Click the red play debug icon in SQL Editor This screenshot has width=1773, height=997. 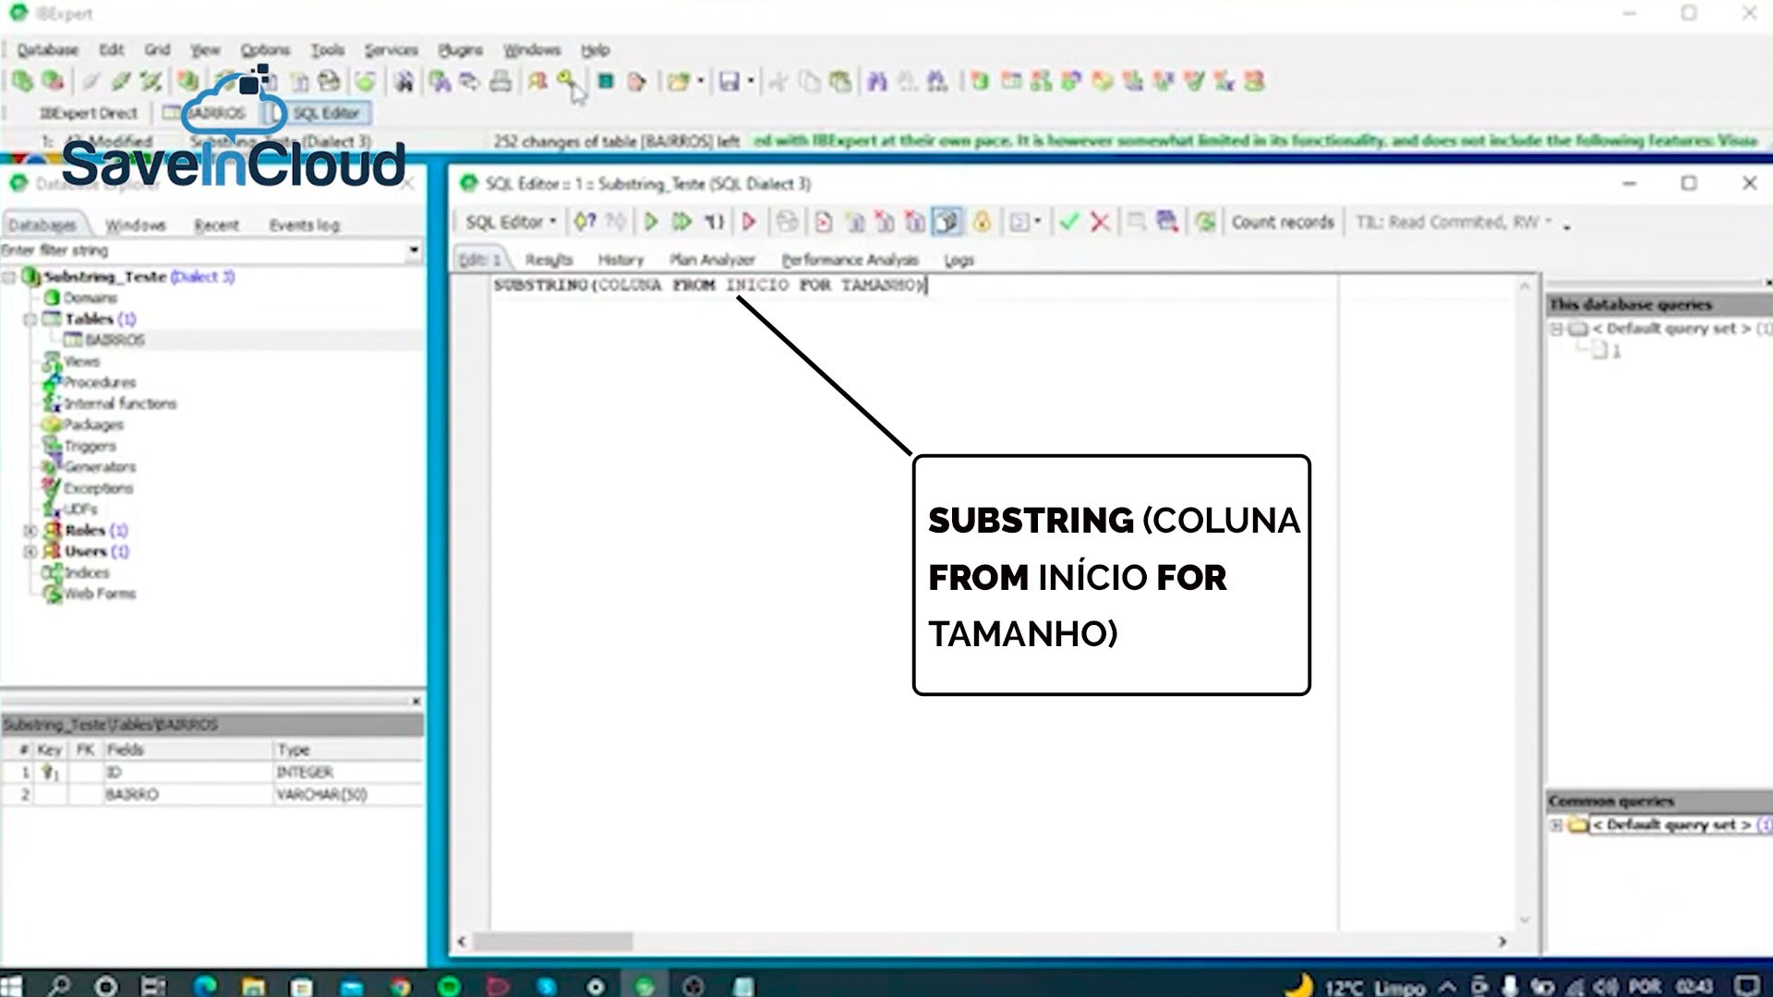tap(749, 222)
